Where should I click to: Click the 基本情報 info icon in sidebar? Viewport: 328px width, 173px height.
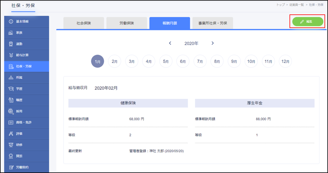tap(11, 22)
